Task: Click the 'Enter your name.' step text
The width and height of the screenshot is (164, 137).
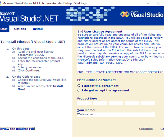Action: [30, 67]
